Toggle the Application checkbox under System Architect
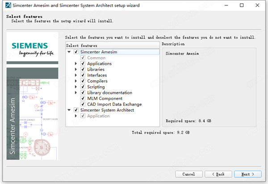The width and height of the screenshot is (268, 184). click(x=83, y=116)
